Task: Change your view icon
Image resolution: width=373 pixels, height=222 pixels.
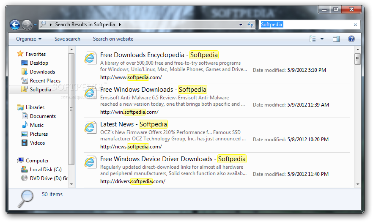Action: point(313,39)
